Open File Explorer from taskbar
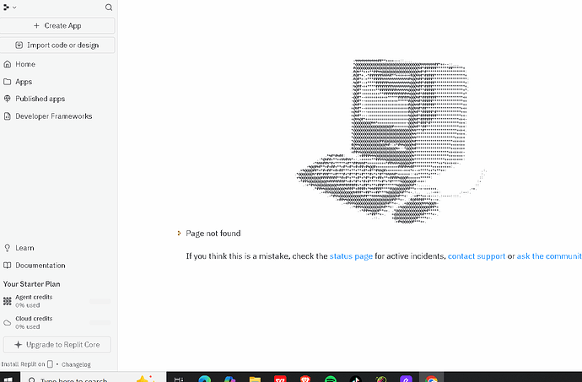 click(x=255, y=379)
